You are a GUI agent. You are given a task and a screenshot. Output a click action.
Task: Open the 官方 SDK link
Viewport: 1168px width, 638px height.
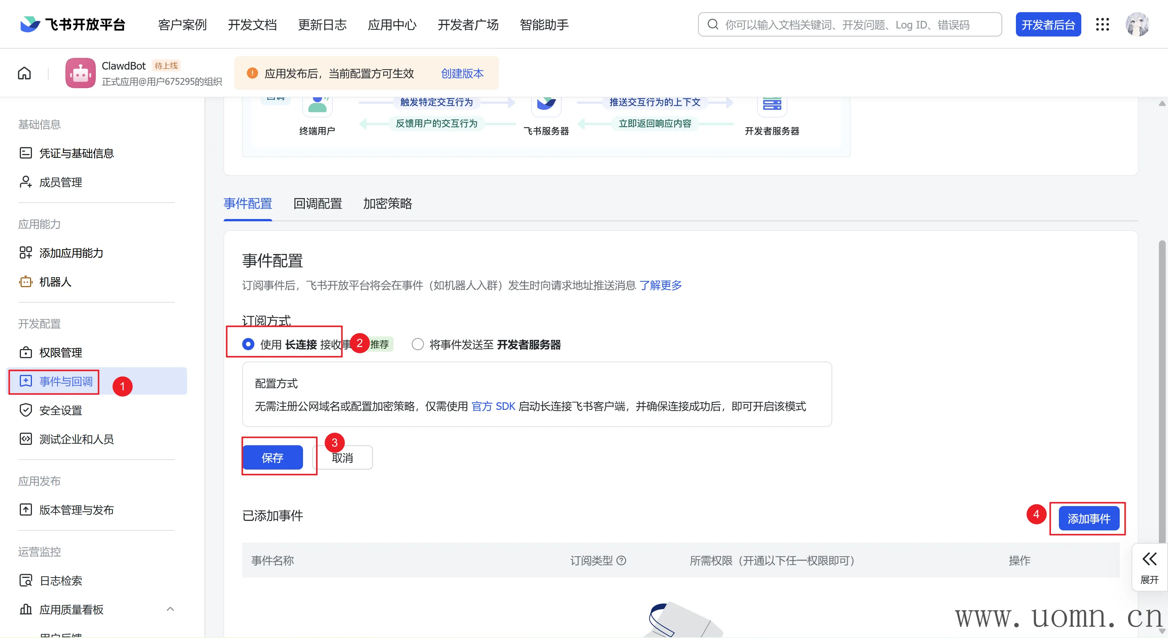tap(493, 406)
